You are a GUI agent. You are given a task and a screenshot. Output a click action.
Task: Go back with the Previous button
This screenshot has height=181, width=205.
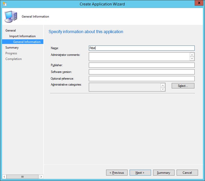[x=117, y=173]
